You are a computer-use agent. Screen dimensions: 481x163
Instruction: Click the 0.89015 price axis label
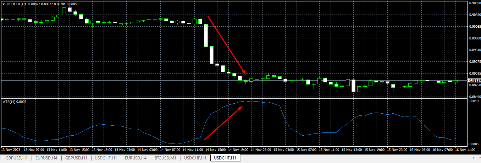(x=474, y=74)
